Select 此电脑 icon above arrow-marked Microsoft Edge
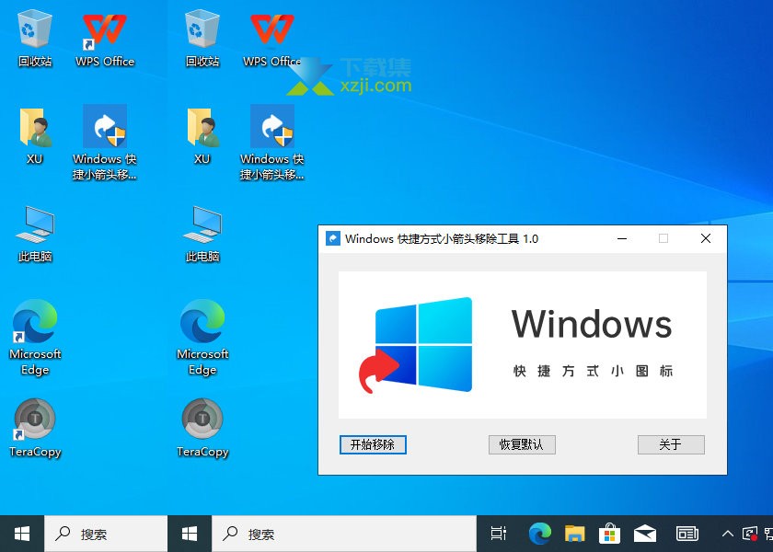 click(x=35, y=235)
